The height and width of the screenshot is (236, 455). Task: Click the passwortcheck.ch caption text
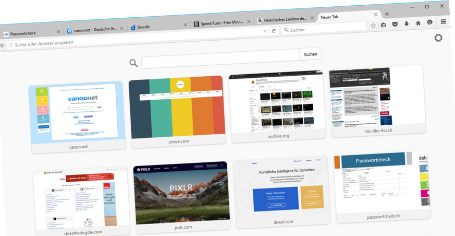(383, 217)
